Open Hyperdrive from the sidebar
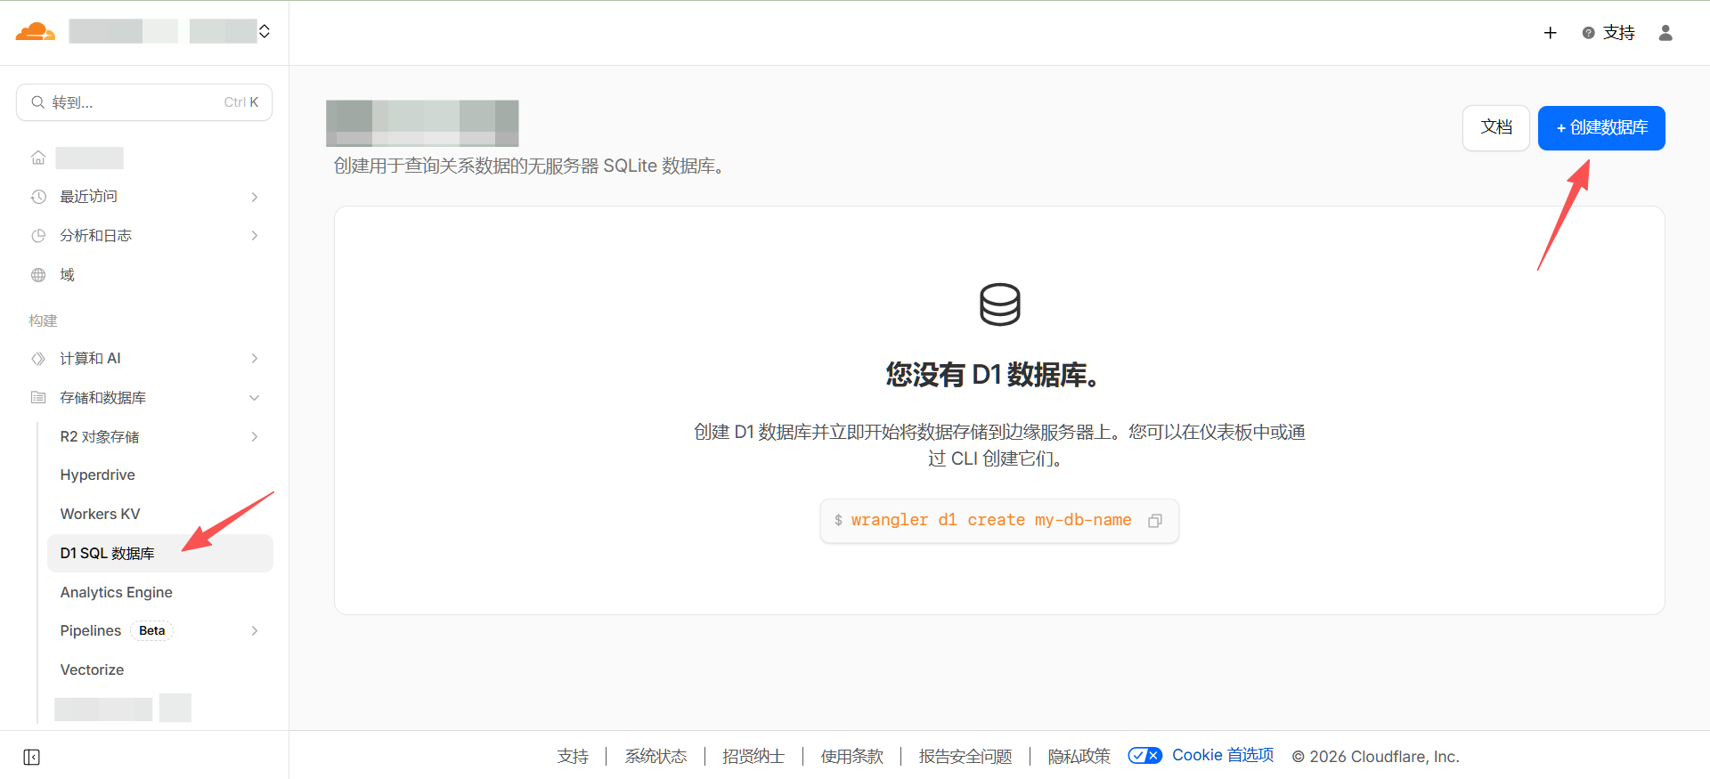1710x779 pixels. point(98,475)
